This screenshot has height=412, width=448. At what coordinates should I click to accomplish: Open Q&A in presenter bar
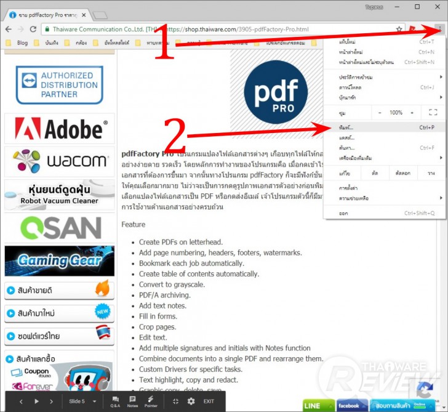point(115,402)
